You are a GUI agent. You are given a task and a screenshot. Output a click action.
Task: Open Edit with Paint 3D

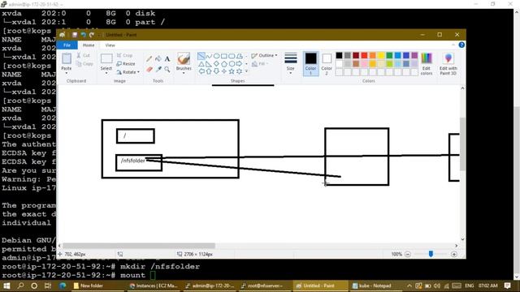click(x=448, y=64)
